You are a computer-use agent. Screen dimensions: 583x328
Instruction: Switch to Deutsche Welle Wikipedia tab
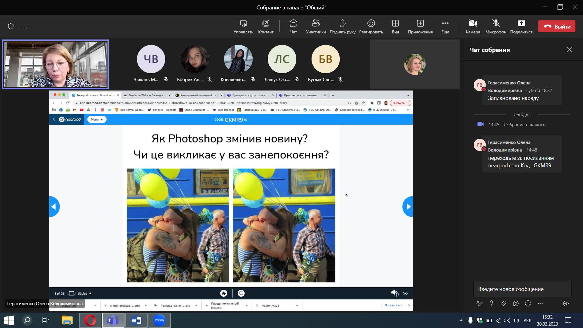(x=147, y=95)
